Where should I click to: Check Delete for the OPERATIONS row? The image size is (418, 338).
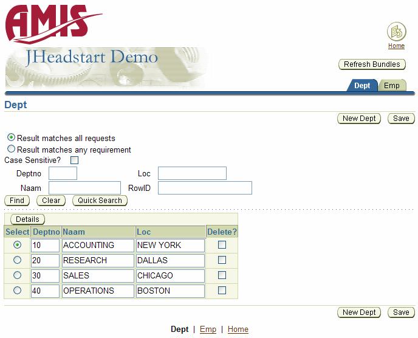[222, 290]
